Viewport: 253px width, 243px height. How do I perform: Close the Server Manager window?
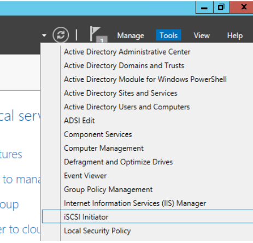click(242, 7)
